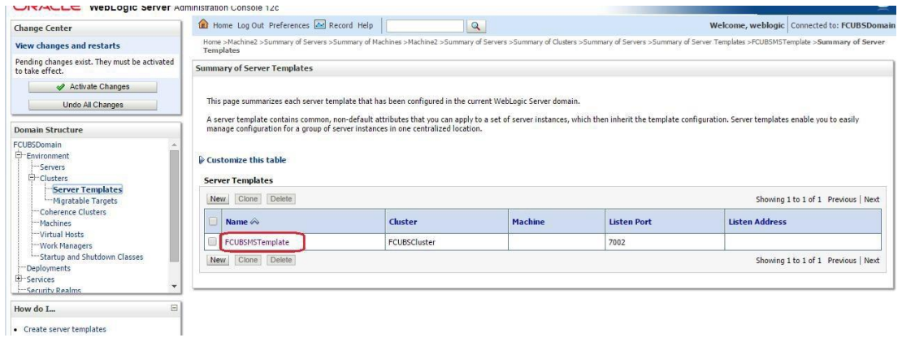Open Help in top toolbar
915x342 pixels.
pyautogui.click(x=366, y=26)
